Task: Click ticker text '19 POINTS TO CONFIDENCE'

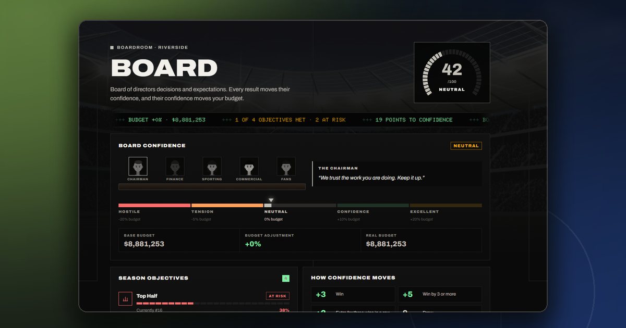Action: pyautogui.click(x=414, y=120)
